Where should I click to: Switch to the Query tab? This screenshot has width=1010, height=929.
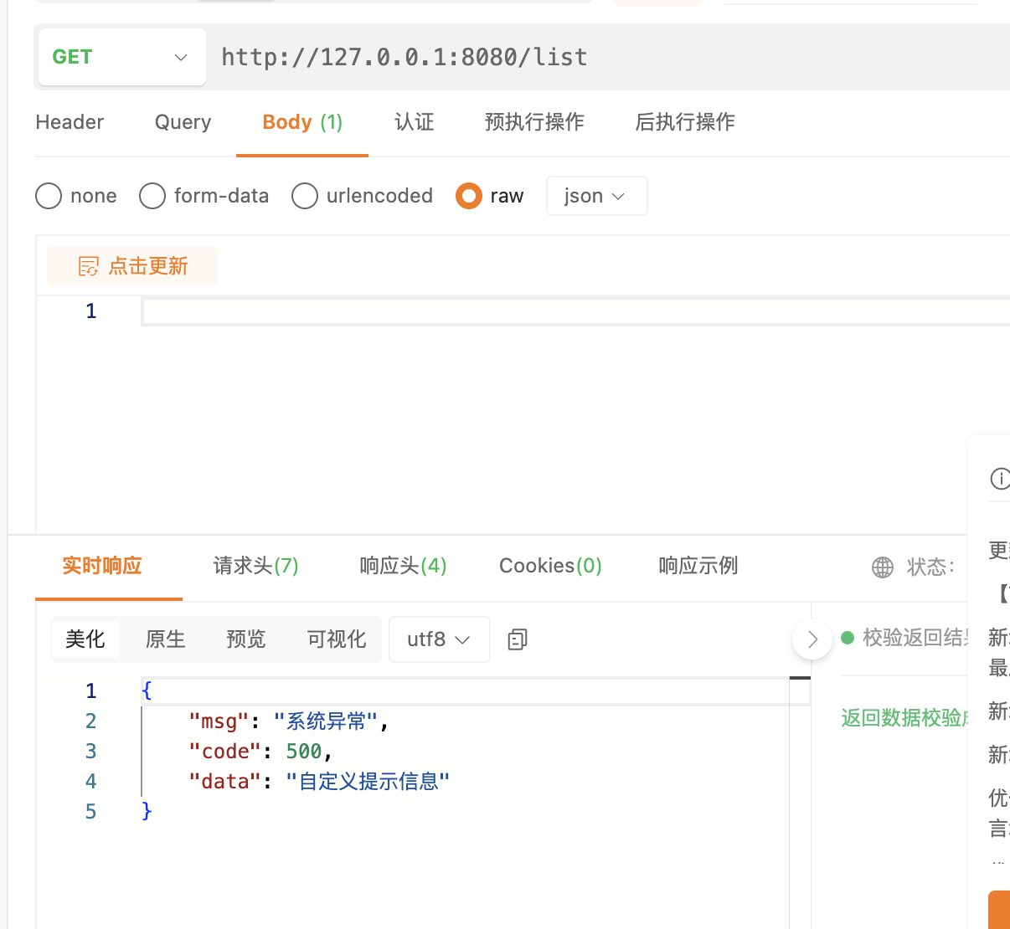coord(183,122)
